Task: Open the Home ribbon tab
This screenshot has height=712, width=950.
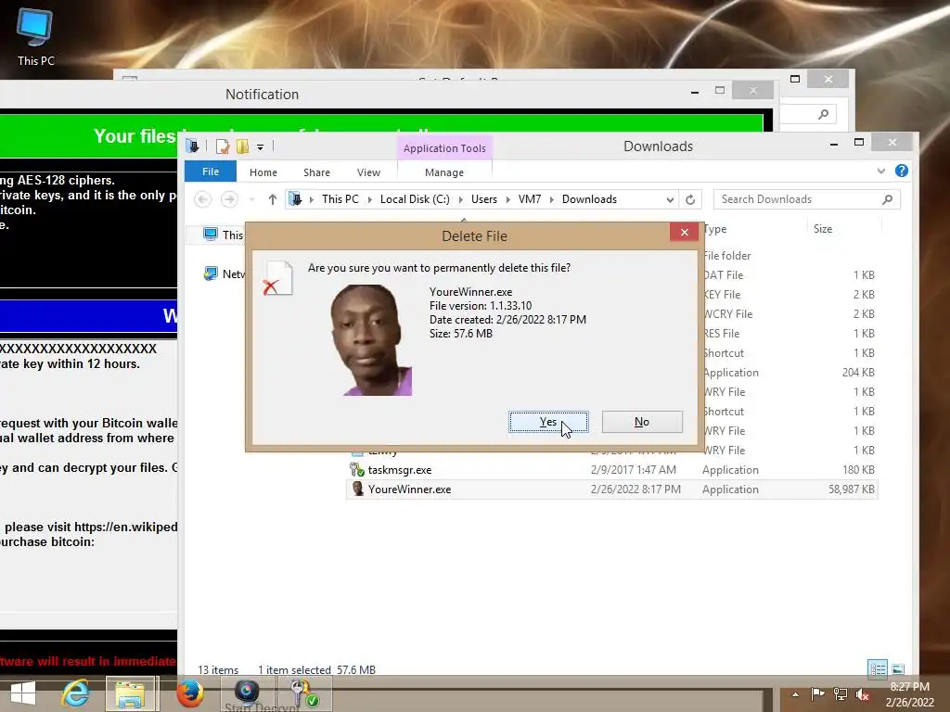Action: pyautogui.click(x=263, y=172)
